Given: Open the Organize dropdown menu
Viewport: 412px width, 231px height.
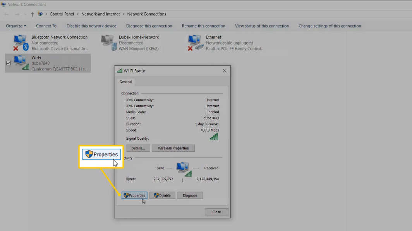Looking at the screenshot, I should (16, 26).
